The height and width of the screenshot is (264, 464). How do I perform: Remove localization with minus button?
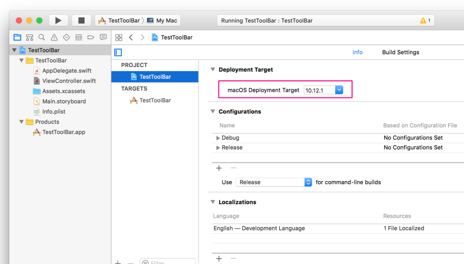(x=233, y=259)
